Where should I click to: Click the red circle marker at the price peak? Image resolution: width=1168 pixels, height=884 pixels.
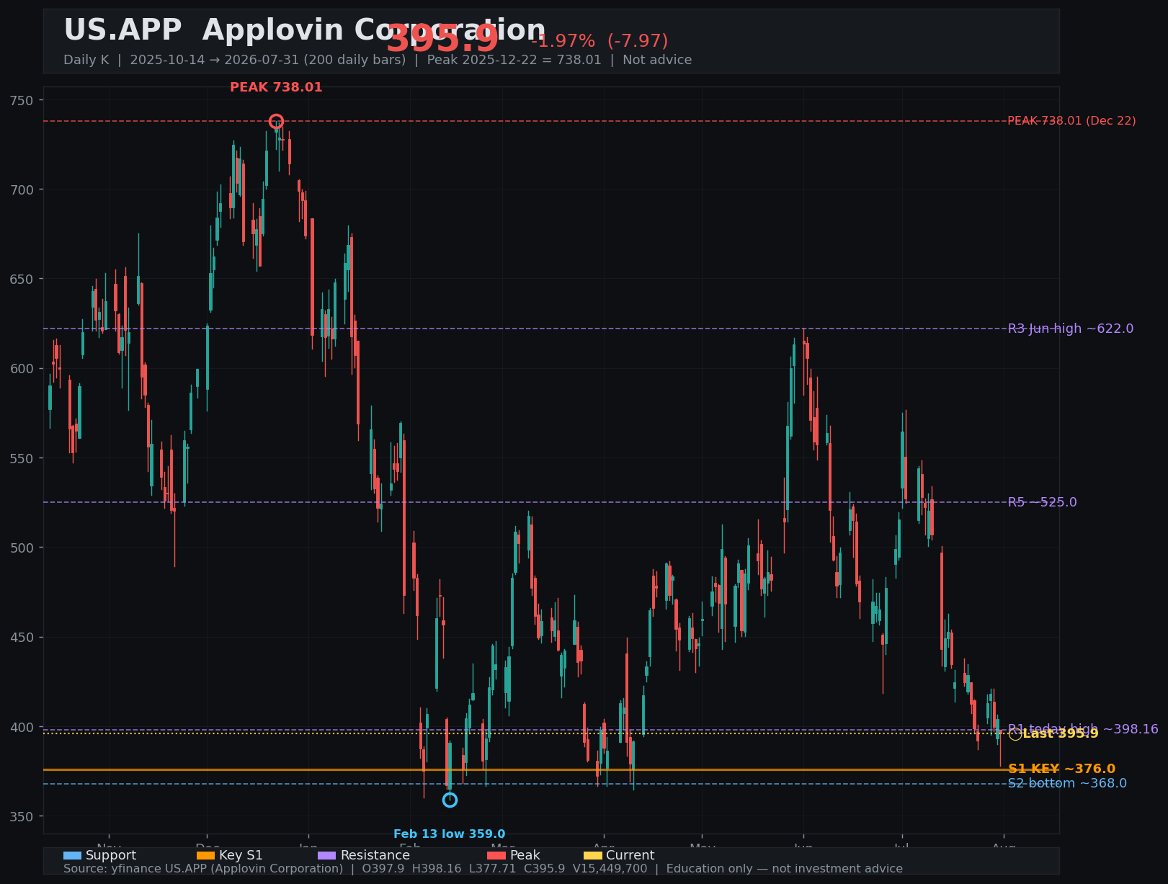coord(276,121)
